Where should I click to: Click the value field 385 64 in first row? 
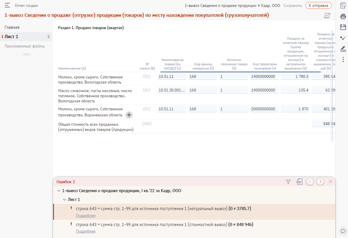(324, 77)
